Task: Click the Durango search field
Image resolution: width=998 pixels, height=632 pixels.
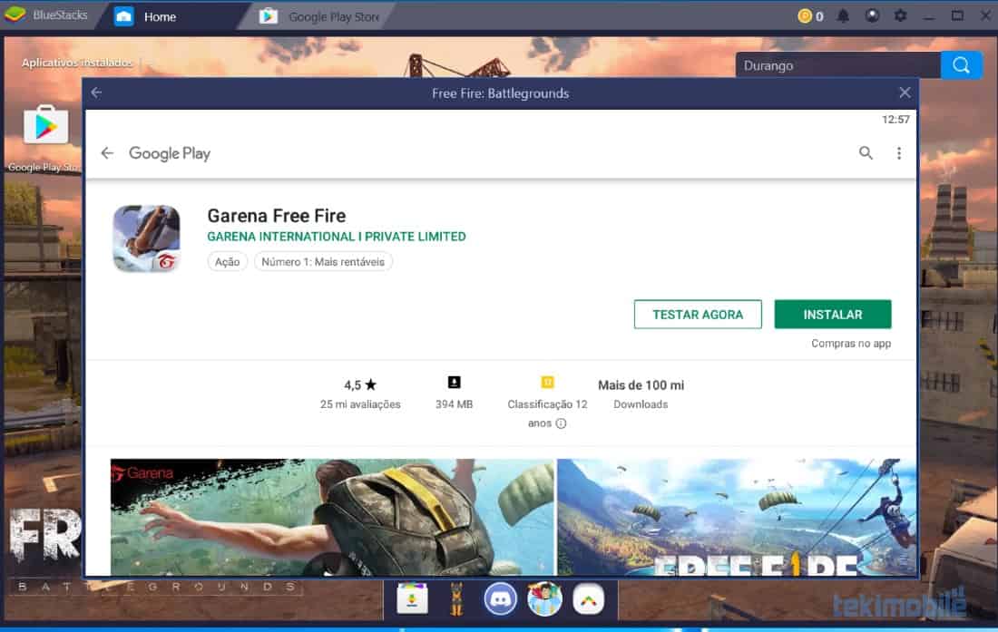Action: (838, 65)
